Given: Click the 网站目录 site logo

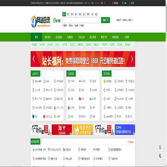Looking at the screenshot, I should (40, 22).
